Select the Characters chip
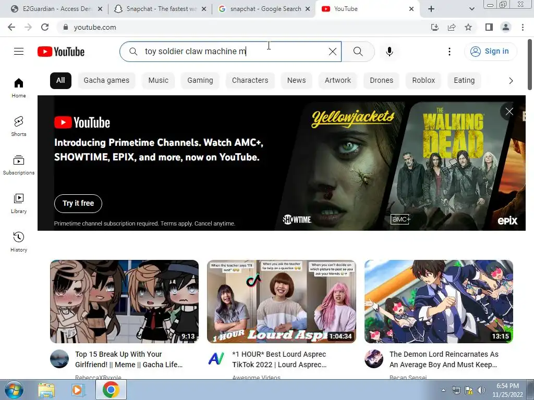534x400 pixels. [250, 81]
